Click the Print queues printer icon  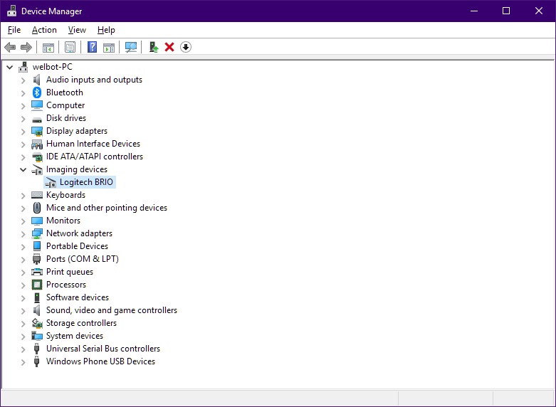click(x=37, y=272)
